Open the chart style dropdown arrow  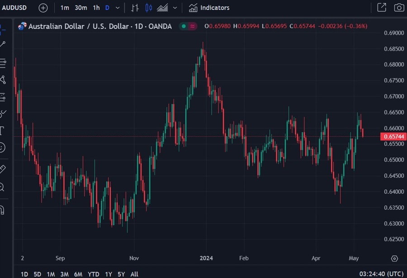click(x=175, y=8)
